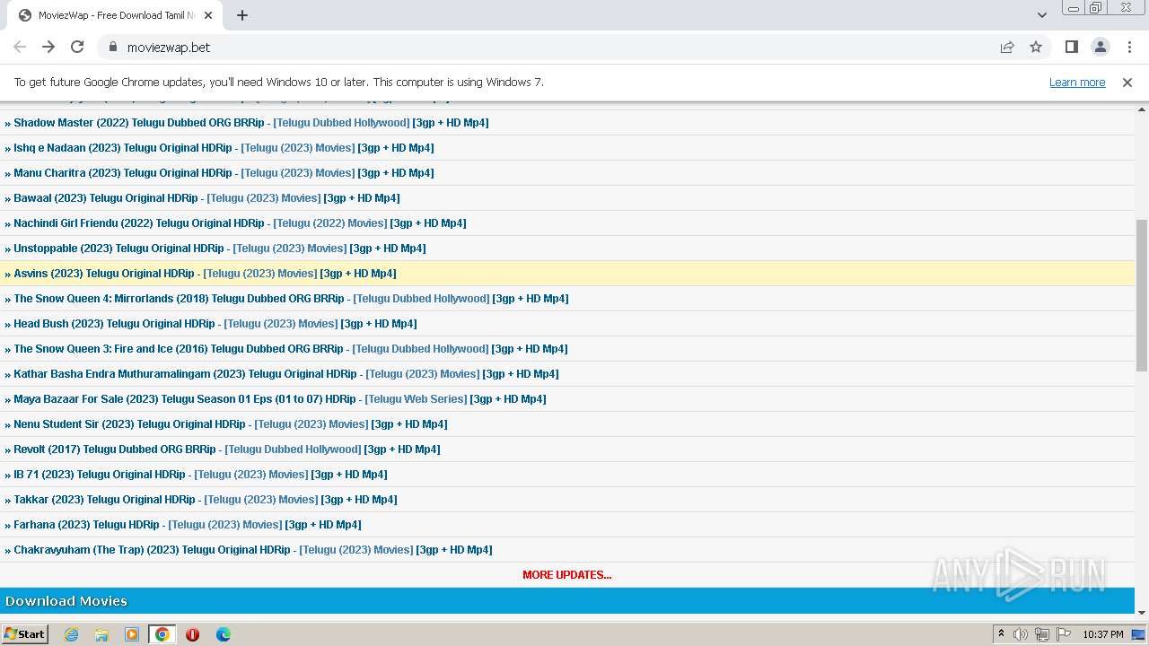Open the Windows Start menu

point(24,634)
